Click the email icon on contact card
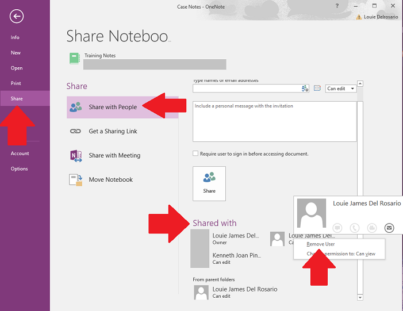This screenshot has width=403, height=311. pyautogui.click(x=389, y=228)
